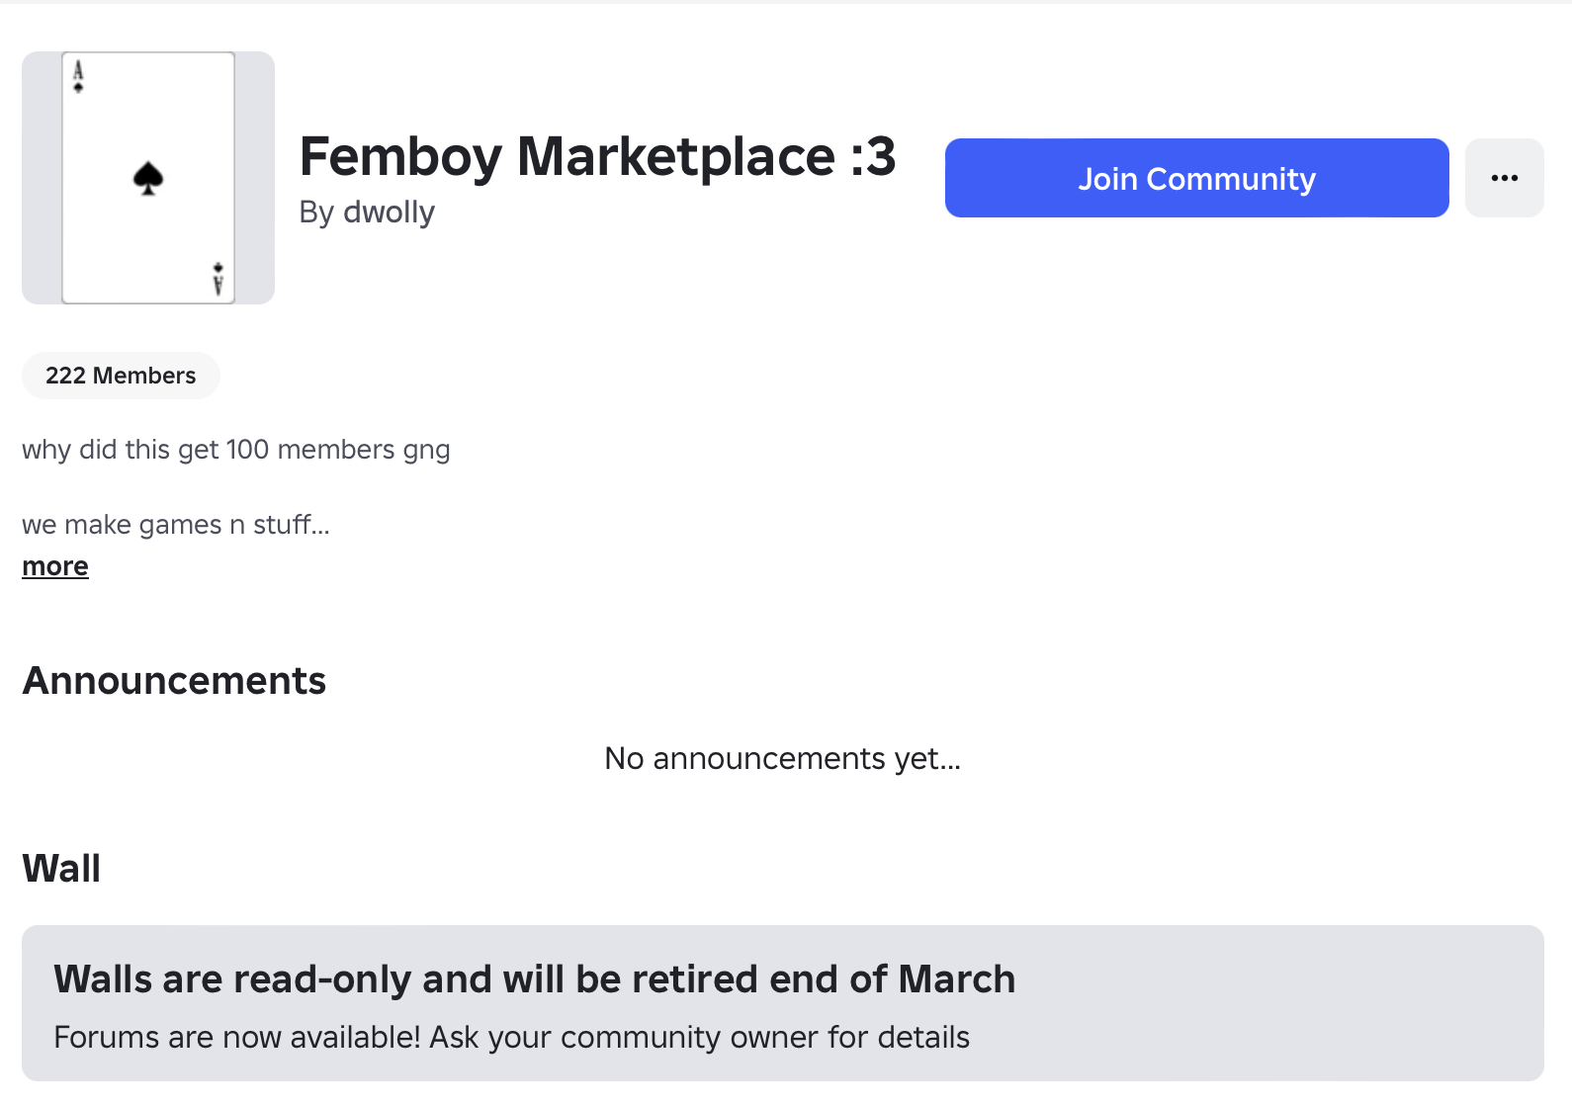Select the Announcements section heading
This screenshot has height=1105, width=1572.
tap(174, 681)
